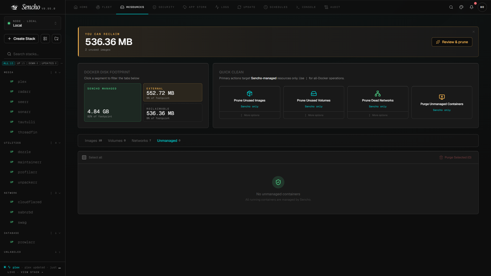
Task: Click the VIEW STACK link
Action: [32, 272]
